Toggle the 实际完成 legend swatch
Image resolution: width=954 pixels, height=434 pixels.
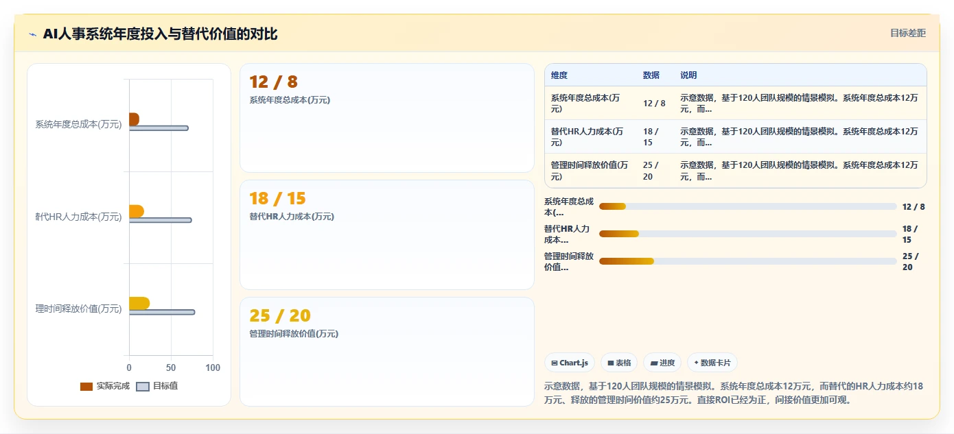[86, 387]
